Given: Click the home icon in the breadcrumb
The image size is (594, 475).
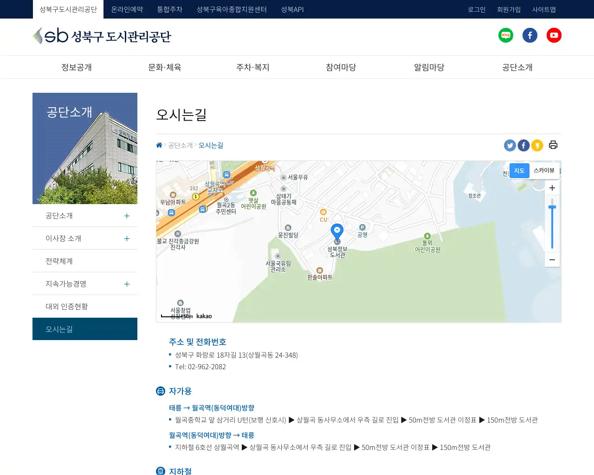Looking at the screenshot, I should (x=159, y=145).
